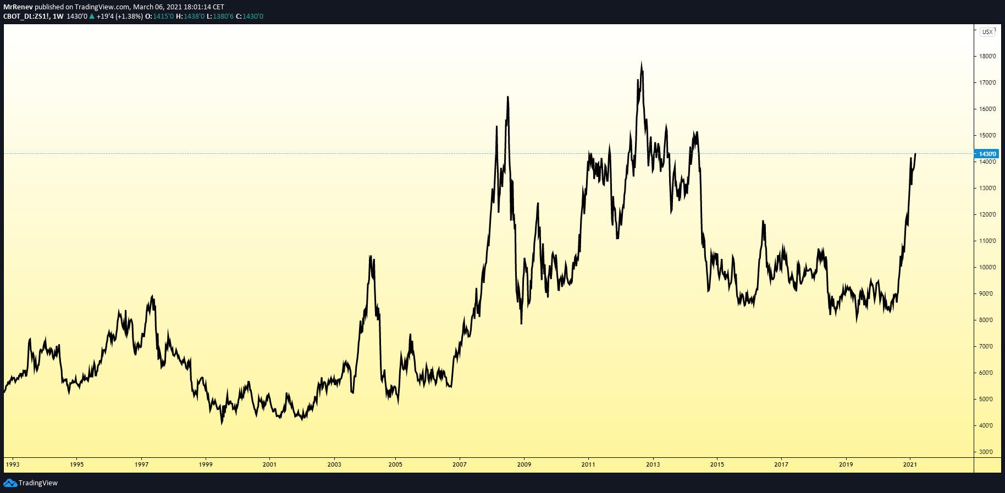
Task: Click the 1000'0 price axis label
Action: tap(987, 267)
